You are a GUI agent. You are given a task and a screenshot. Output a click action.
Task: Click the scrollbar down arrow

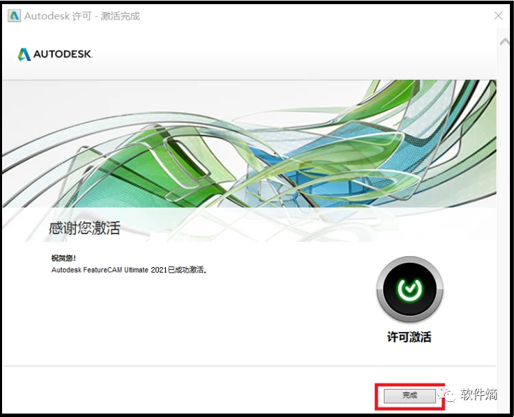click(503, 404)
